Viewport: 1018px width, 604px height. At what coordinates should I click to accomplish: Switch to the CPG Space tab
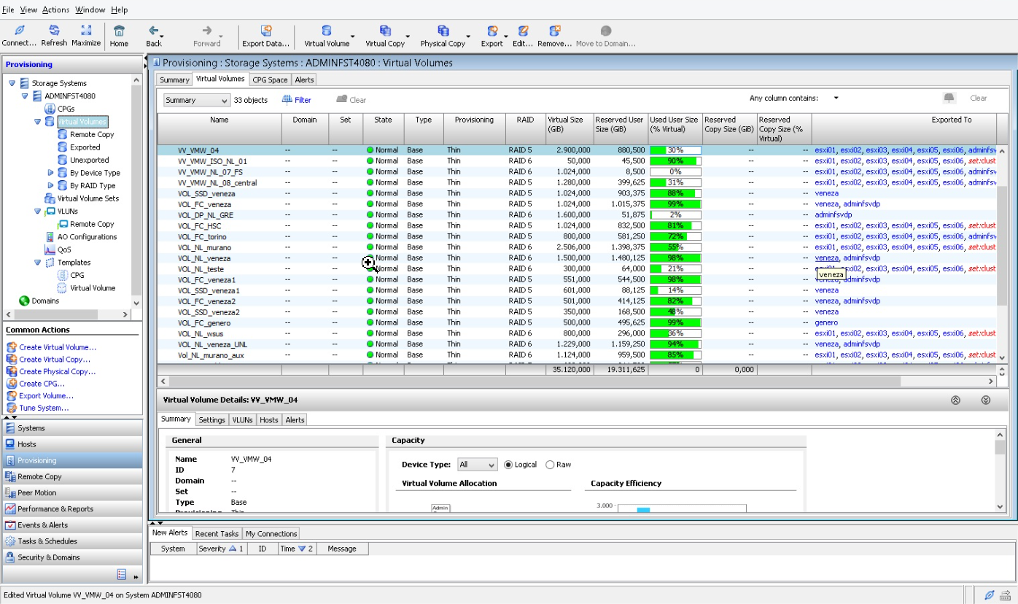(270, 80)
